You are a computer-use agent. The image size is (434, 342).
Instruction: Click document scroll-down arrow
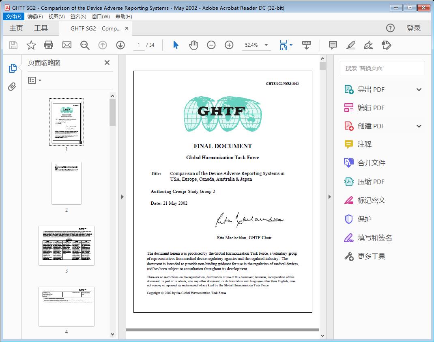[322, 336]
